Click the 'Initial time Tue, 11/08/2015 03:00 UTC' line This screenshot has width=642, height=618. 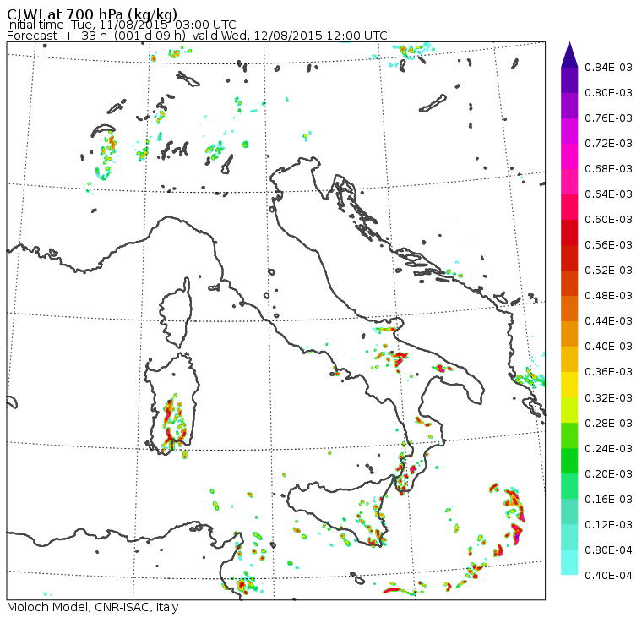121,25
